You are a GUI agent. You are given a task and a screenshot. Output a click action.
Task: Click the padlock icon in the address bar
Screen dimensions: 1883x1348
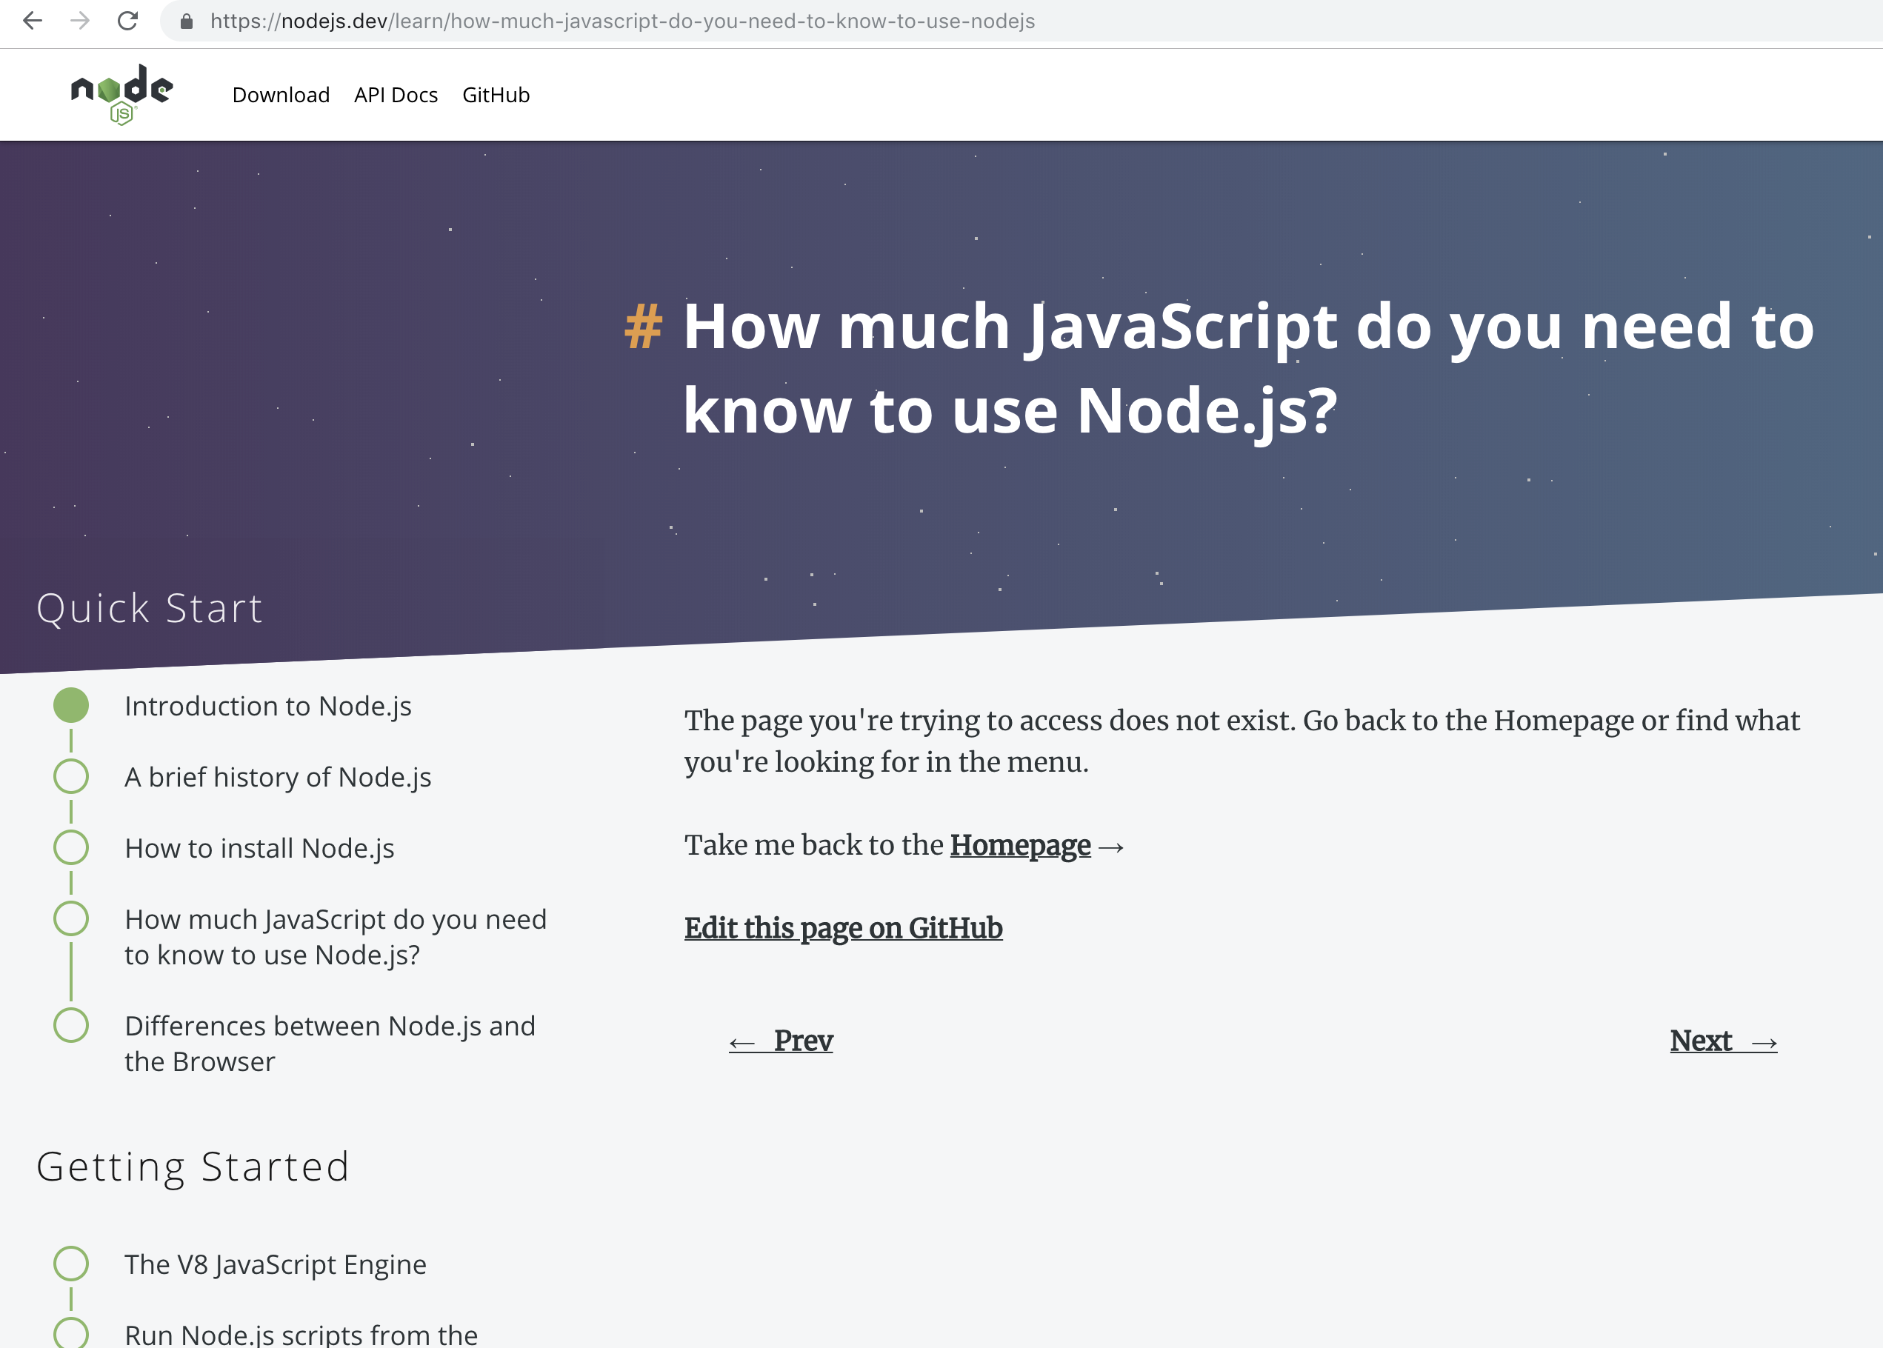click(x=187, y=21)
